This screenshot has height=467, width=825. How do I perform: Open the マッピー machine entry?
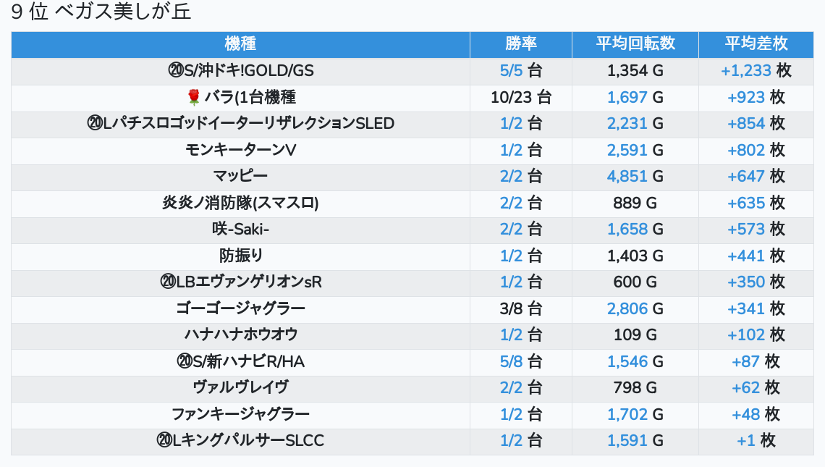(240, 176)
